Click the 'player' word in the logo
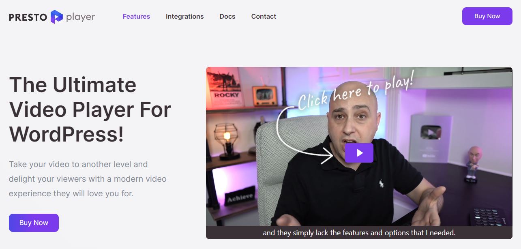 click(80, 17)
